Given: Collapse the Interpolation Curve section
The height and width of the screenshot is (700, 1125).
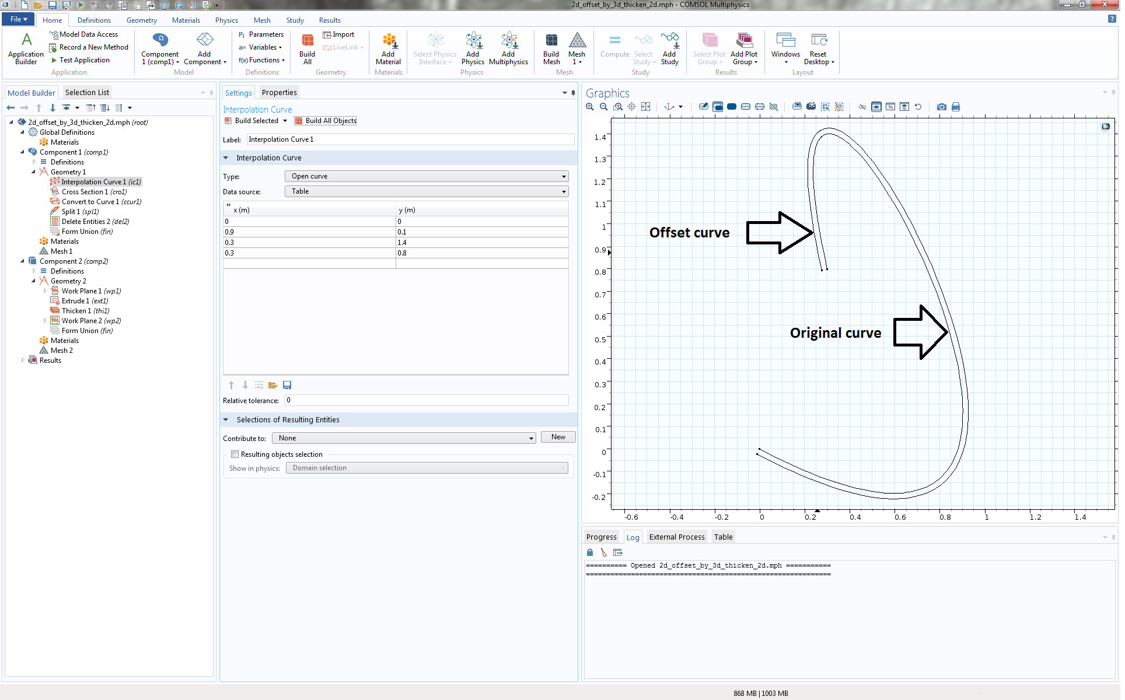Looking at the screenshot, I should (x=226, y=158).
